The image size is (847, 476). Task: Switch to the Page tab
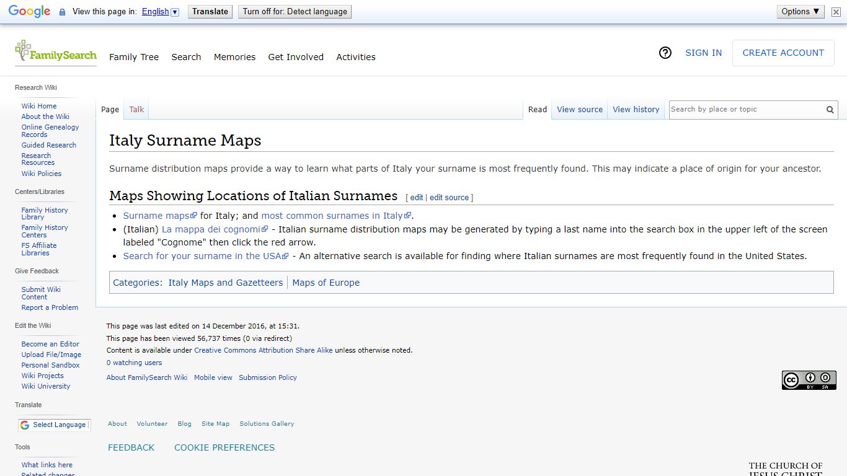(x=110, y=110)
